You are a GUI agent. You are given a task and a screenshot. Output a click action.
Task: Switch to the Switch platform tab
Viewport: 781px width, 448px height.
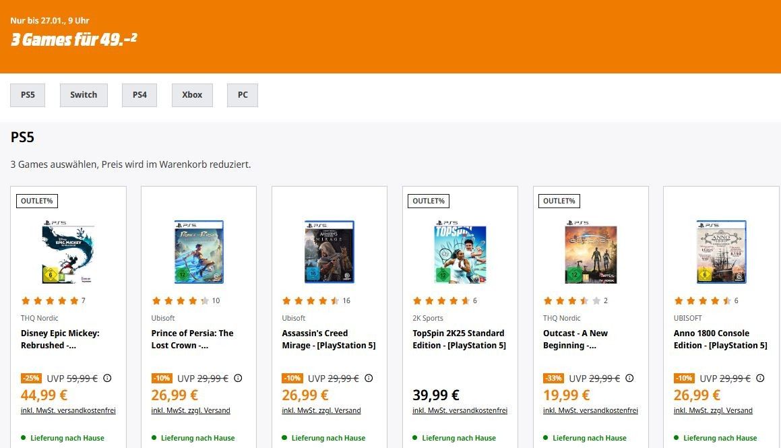tap(84, 95)
